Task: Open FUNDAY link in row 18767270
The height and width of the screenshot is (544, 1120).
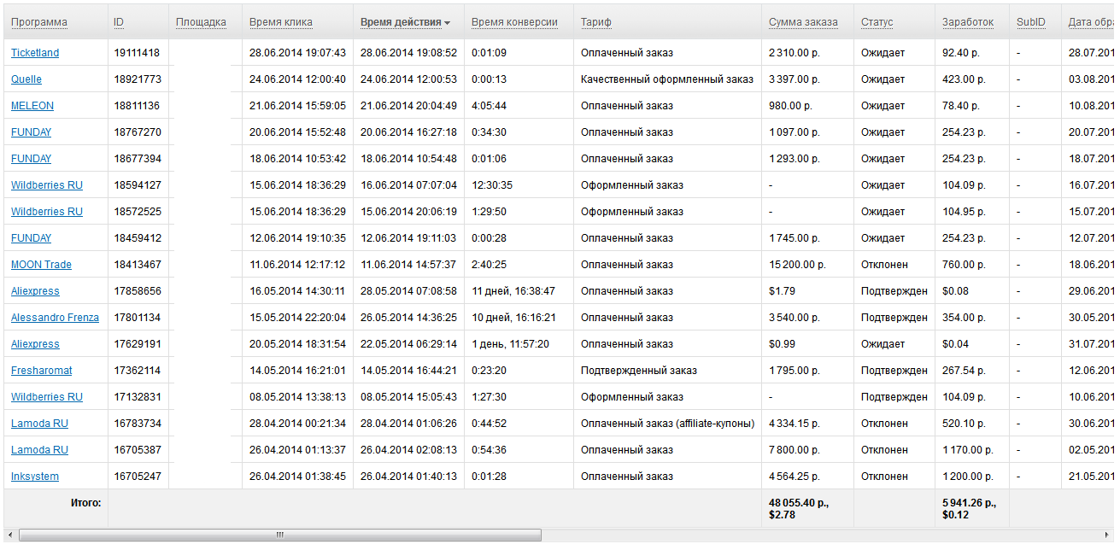Action: (x=31, y=132)
